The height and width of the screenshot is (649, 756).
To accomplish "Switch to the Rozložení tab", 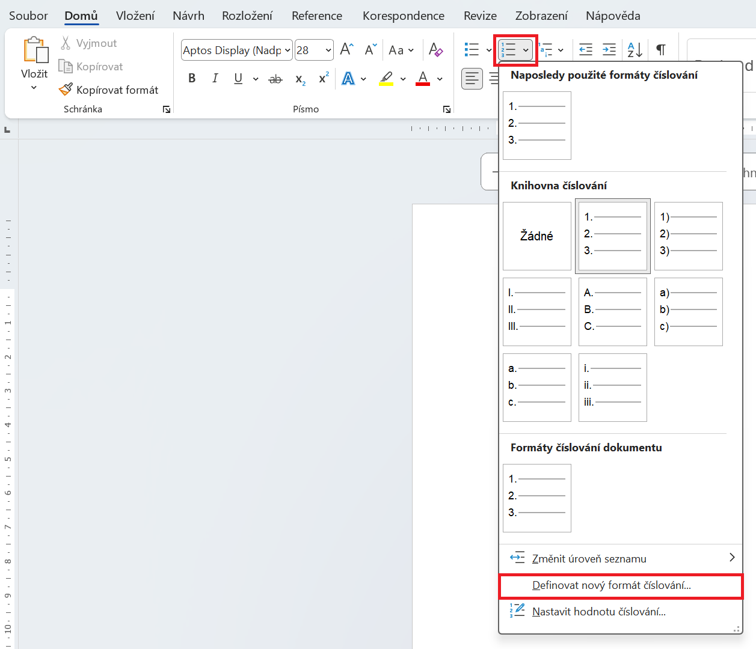I will pyautogui.click(x=247, y=16).
